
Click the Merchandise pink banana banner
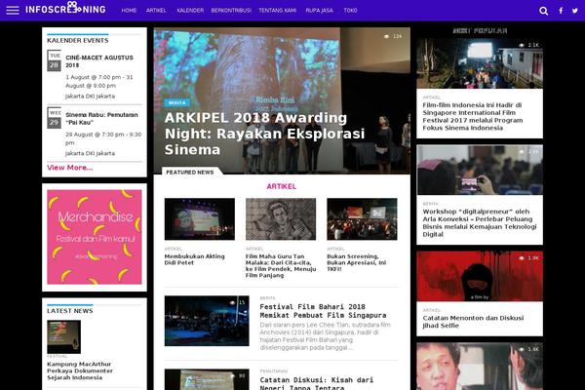95,237
